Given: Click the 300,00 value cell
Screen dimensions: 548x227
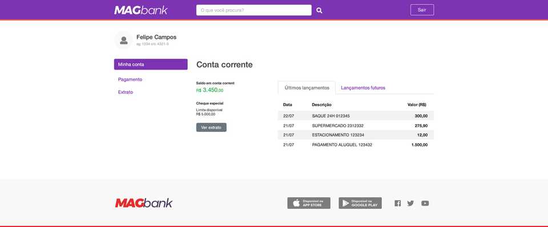Looking at the screenshot, I should (421, 116).
